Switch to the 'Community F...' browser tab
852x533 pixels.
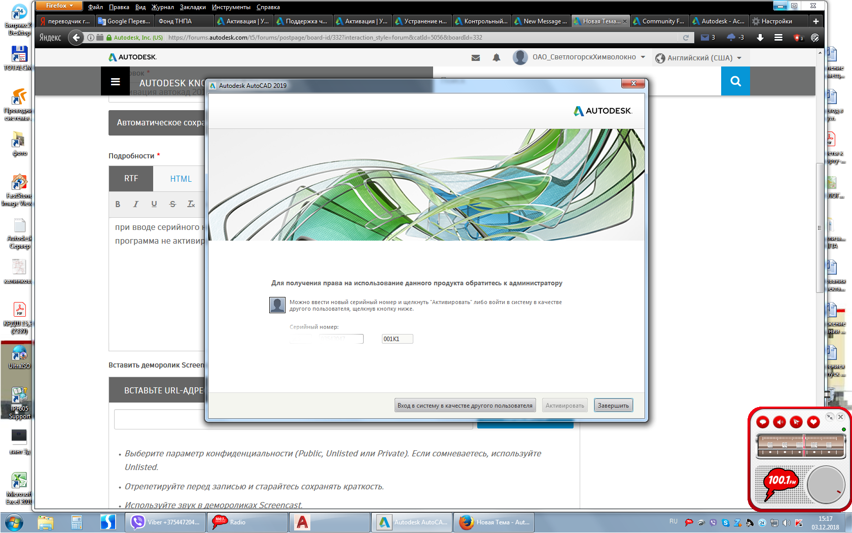pyautogui.click(x=659, y=21)
